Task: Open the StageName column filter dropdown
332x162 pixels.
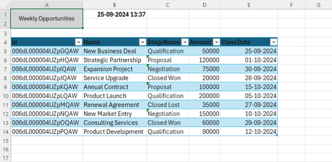Action: tap(185, 42)
